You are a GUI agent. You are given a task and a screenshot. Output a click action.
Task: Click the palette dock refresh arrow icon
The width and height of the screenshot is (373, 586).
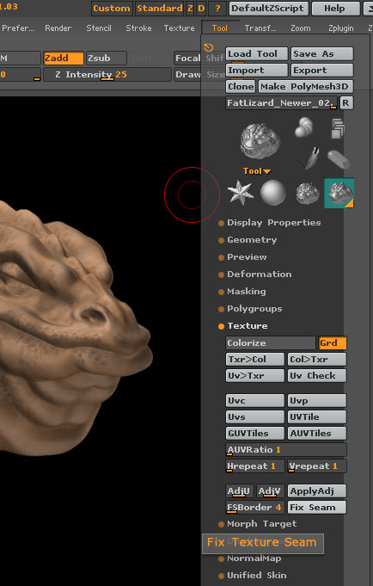pos(208,47)
